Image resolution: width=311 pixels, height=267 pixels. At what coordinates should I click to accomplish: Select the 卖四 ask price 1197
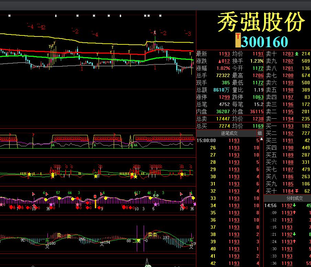click(x=288, y=97)
